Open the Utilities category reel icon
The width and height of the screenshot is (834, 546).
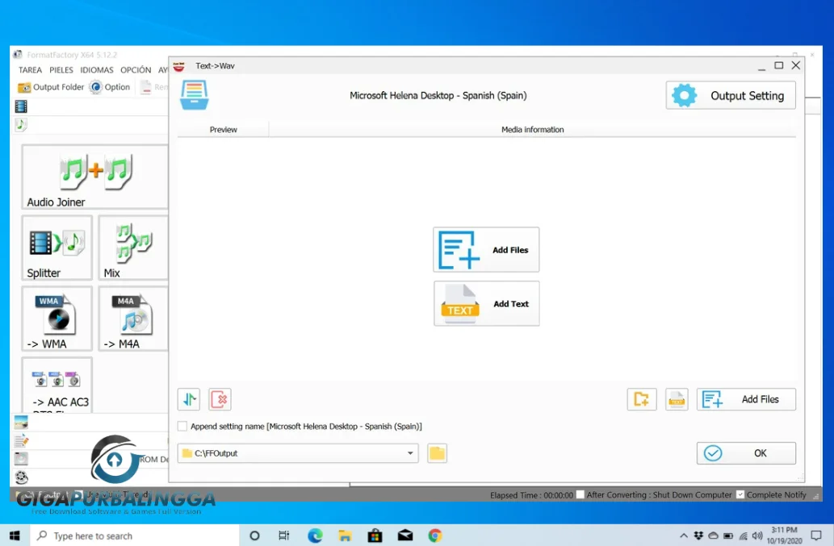[21, 477]
